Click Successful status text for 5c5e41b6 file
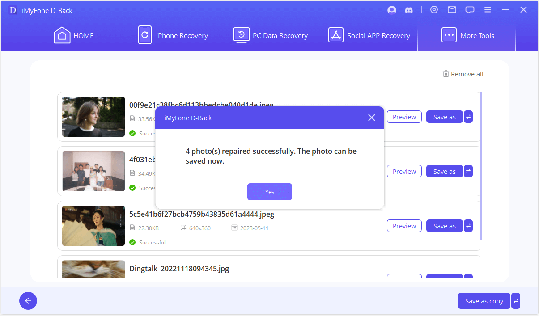Image resolution: width=539 pixels, height=316 pixels. click(152, 242)
